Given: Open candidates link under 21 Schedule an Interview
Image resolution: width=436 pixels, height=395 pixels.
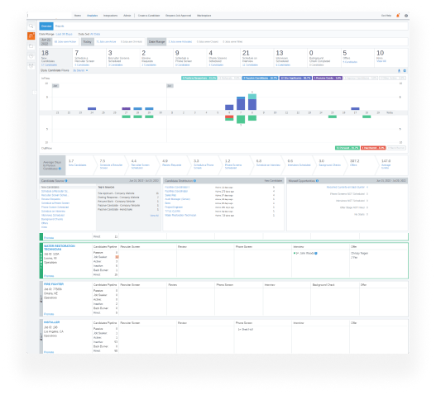Looking at the screenshot, I should (x=250, y=65).
